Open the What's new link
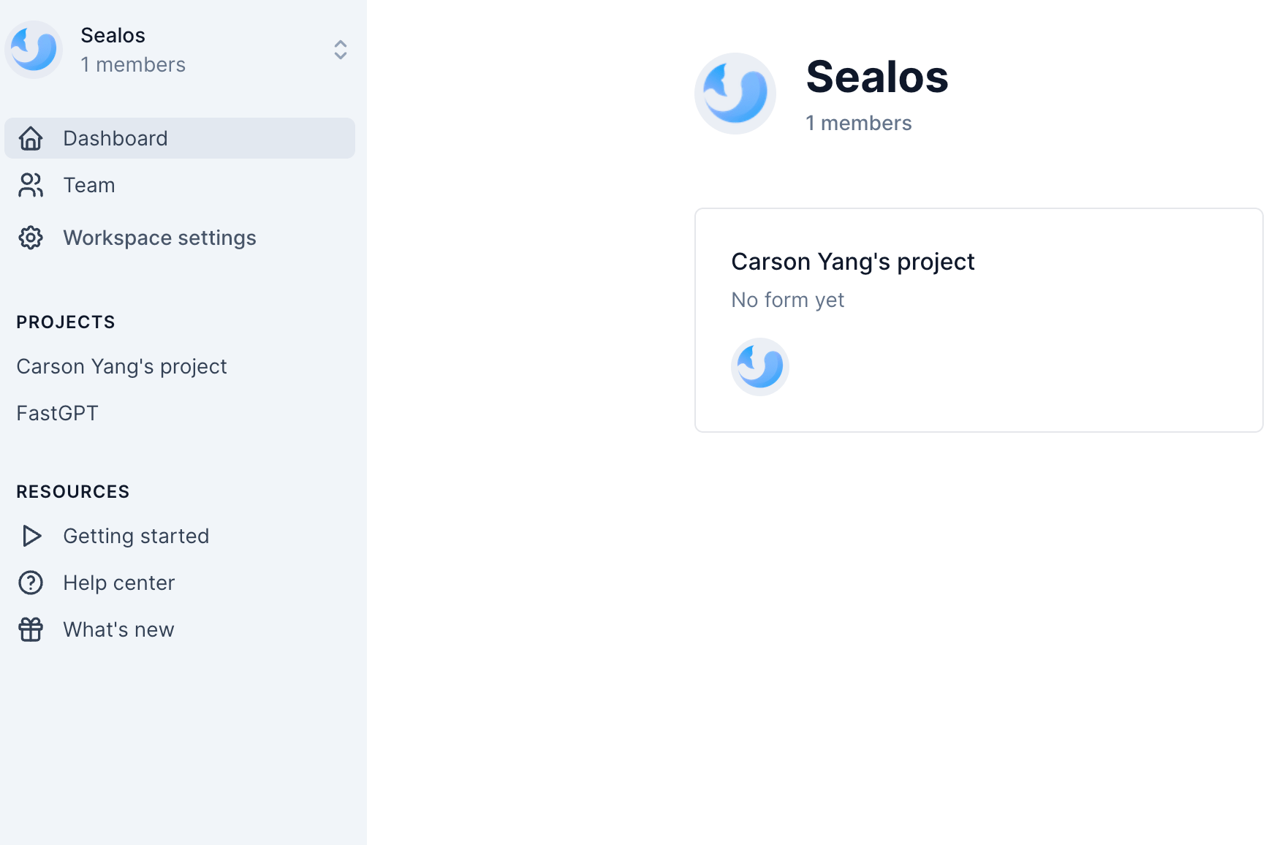This screenshot has width=1285, height=845. pyautogui.click(x=118, y=629)
